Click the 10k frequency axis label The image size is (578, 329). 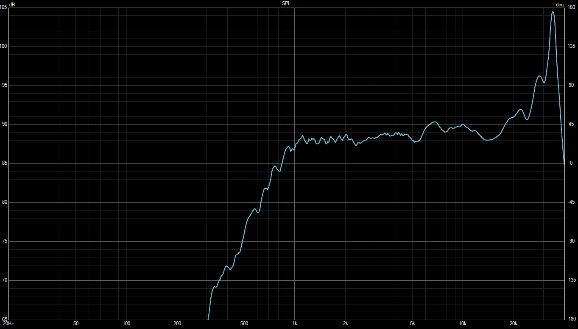[463, 324]
